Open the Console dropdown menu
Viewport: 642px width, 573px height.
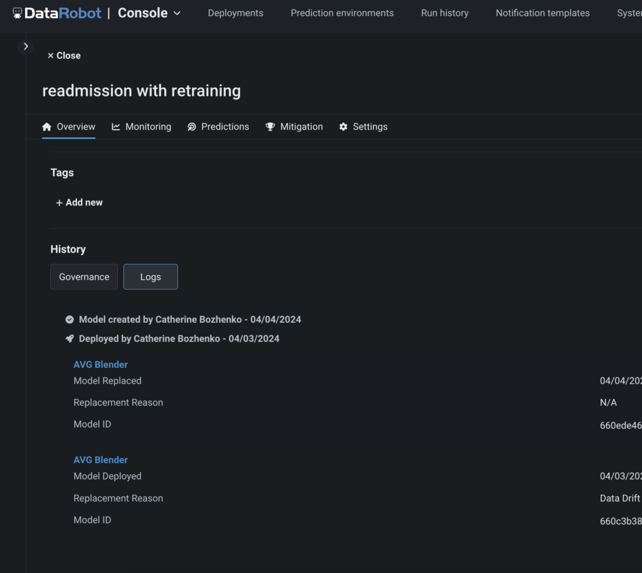(149, 13)
